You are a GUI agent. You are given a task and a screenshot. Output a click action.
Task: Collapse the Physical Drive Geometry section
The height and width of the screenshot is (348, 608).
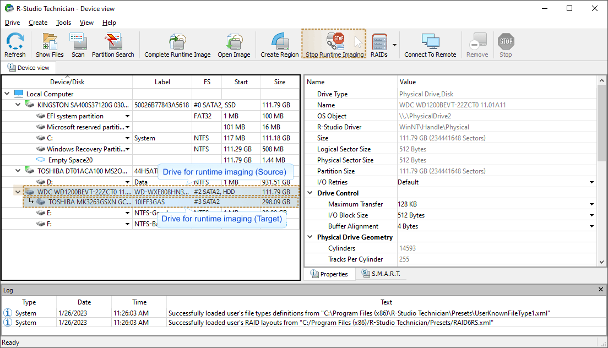coord(310,237)
